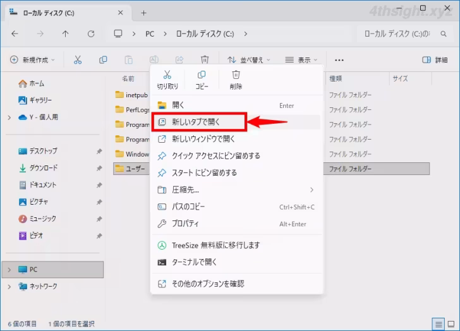Click コピー in the context menu
The height and width of the screenshot is (331, 460).
pos(202,80)
